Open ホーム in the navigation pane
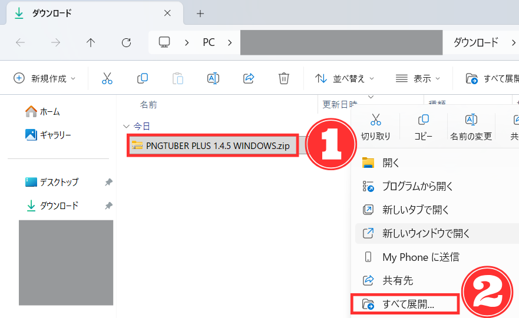Viewport: 519px width, 318px height. [42, 111]
